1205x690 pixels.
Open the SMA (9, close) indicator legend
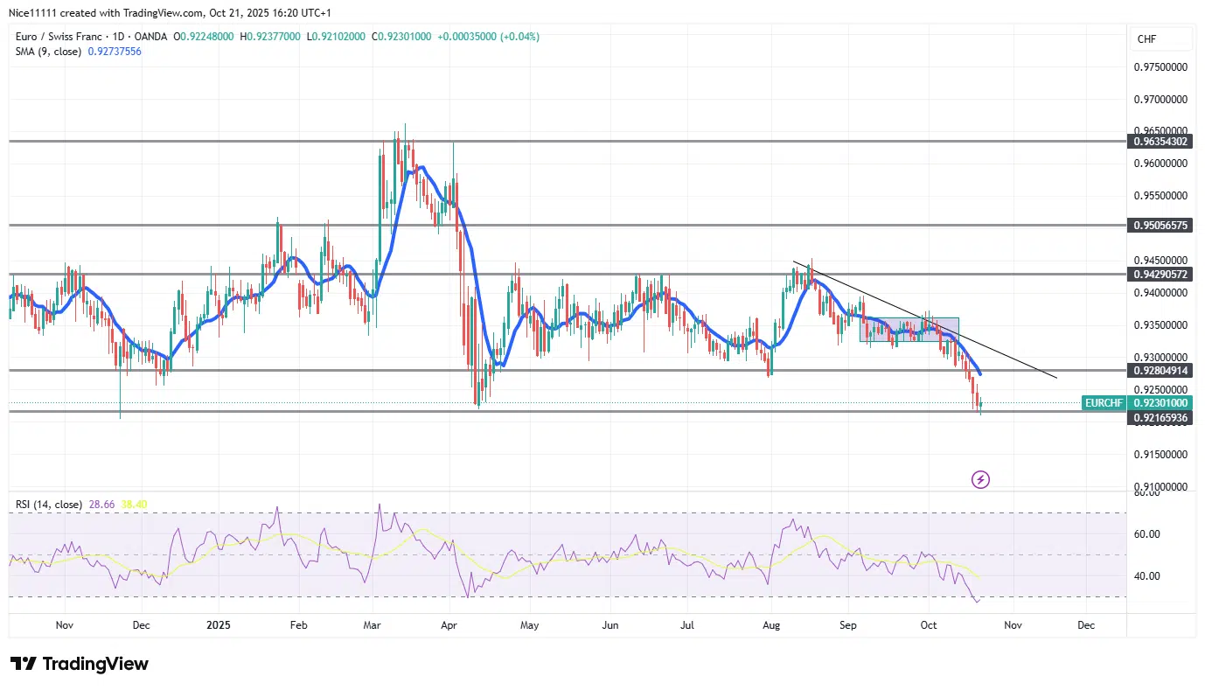[x=49, y=52]
